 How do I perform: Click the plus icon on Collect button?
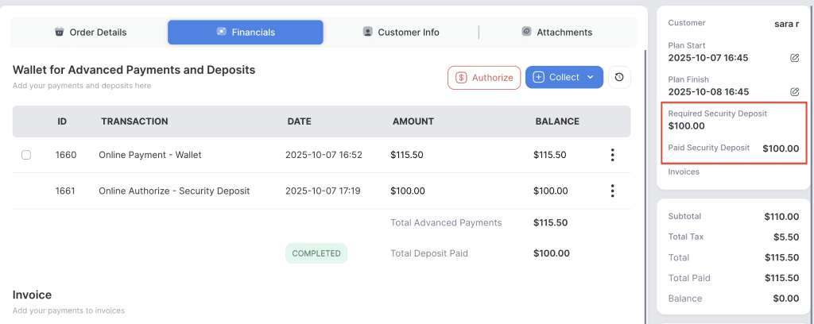[538, 77]
